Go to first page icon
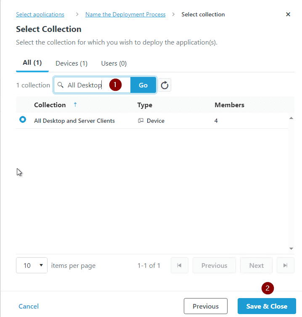302x317 pixels. pos(180,265)
